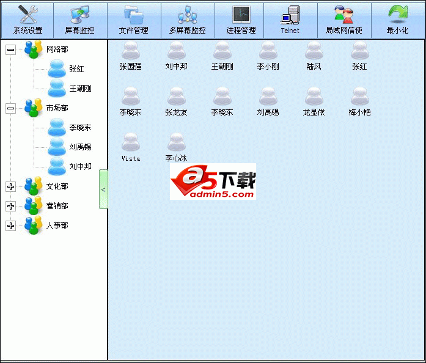Collapse the 市场部 tree node
426x363 pixels.
point(10,108)
